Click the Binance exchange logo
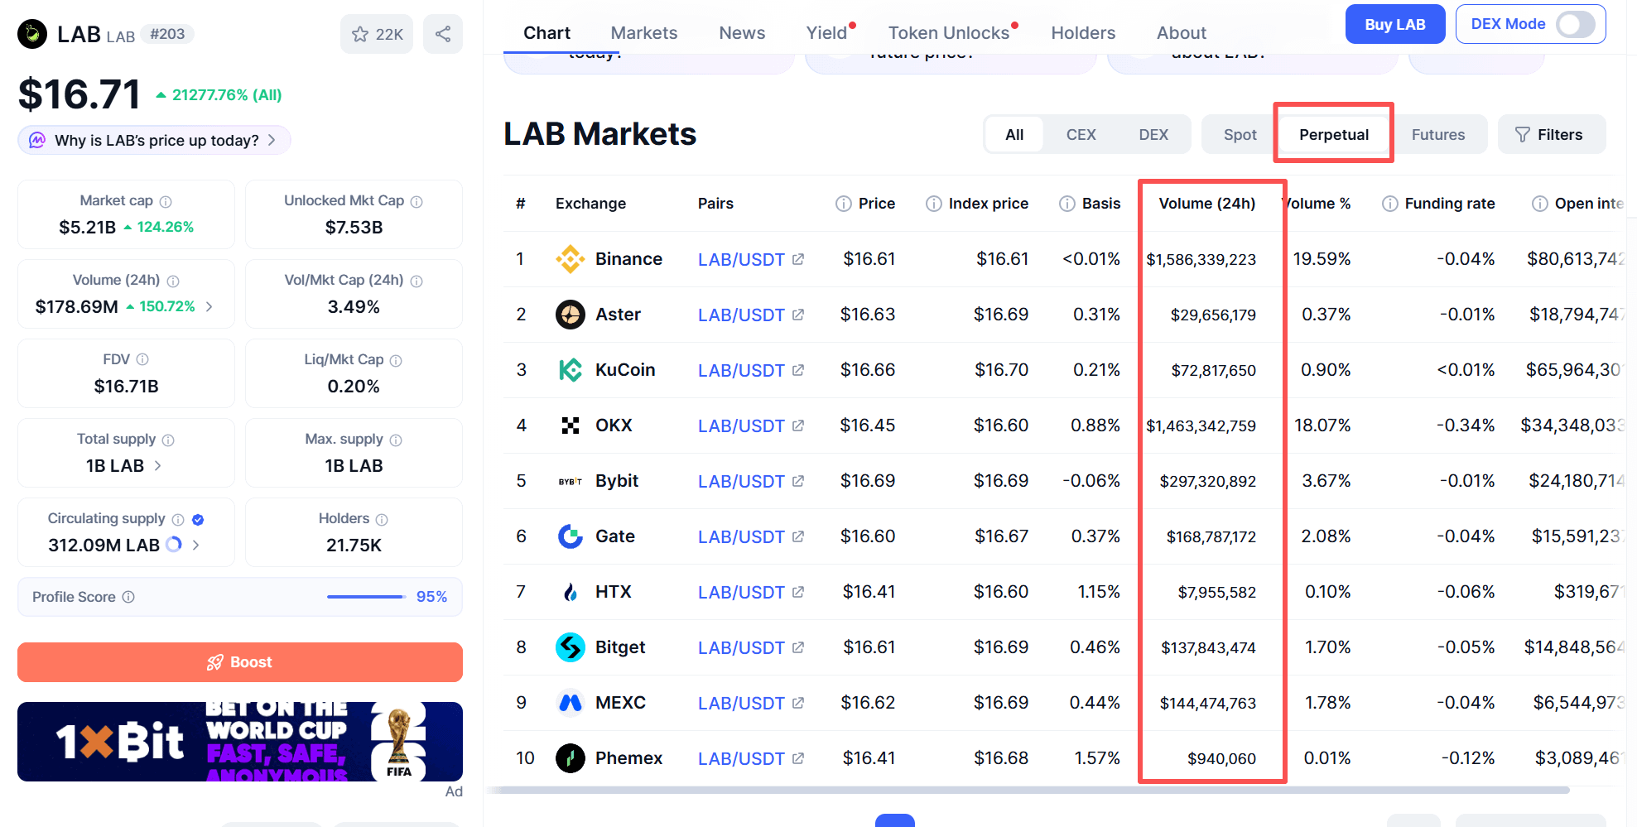Viewport: 1637px width, 827px height. pos(570,259)
